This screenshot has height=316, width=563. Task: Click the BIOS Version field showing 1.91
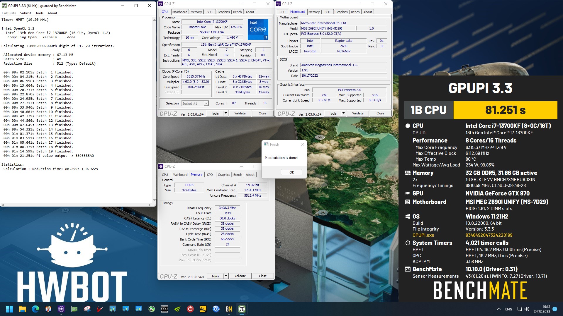coord(343,70)
